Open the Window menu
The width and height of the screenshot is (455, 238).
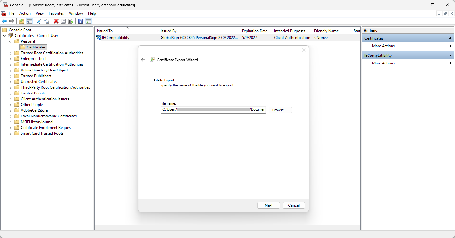click(x=76, y=13)
